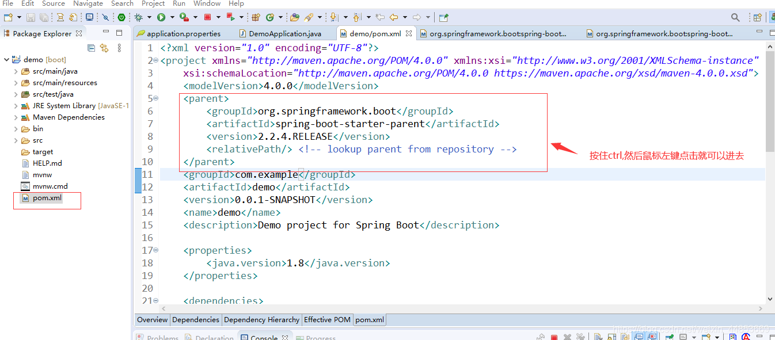Maximize the Package Explorer panel

(x=119, y=33)
